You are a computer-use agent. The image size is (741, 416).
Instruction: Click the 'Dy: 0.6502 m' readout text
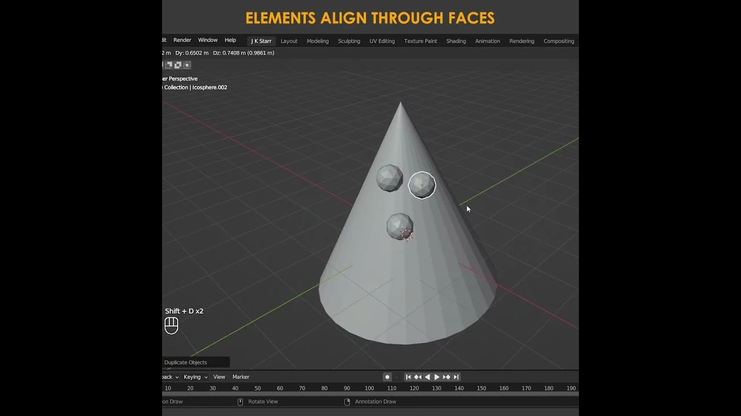[191, 53]
